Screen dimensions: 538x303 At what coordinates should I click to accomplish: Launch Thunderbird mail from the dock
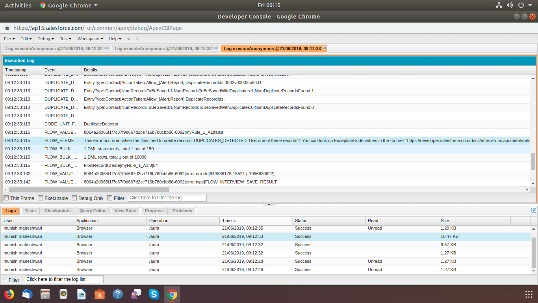(27, 294)
